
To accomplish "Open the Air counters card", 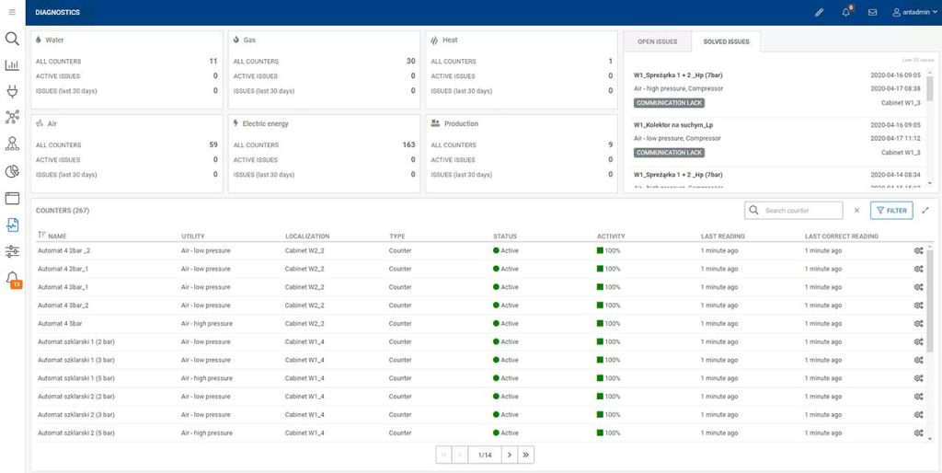I will pyautogui.click(x=127, y=154).
